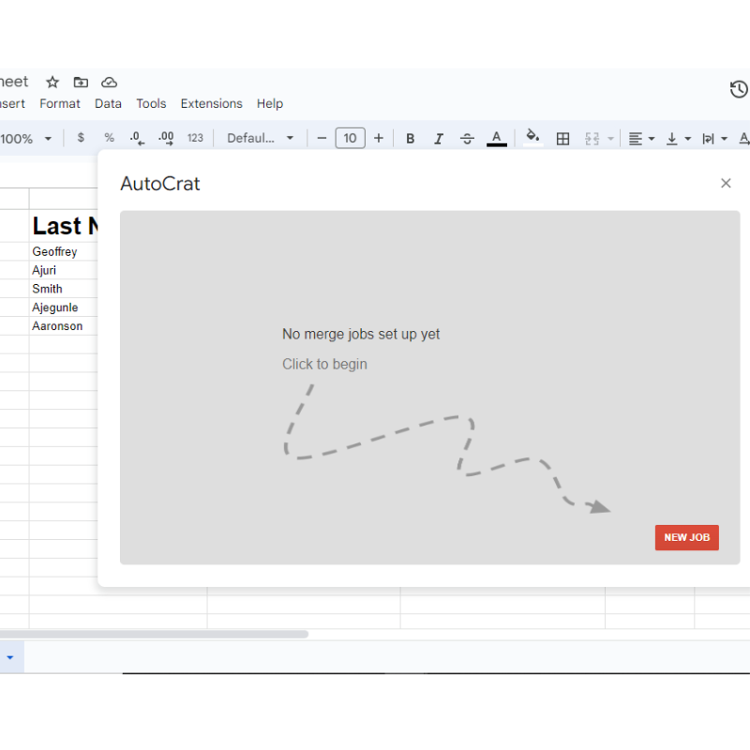Toggle strikethrough formatting
The image size is (750, 750).
tap(467, 139)
